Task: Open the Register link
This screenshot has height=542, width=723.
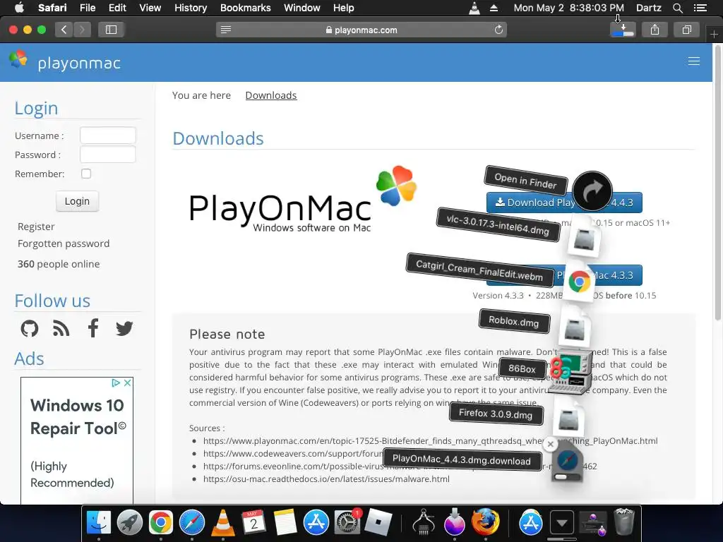Action: [x=36, y=227]
